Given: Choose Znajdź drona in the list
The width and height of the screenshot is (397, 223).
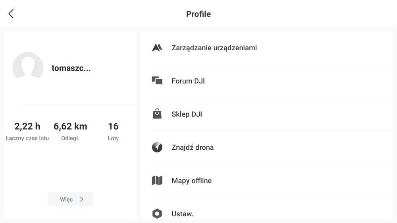Looking at the screenshot, I should coord(193,148).
